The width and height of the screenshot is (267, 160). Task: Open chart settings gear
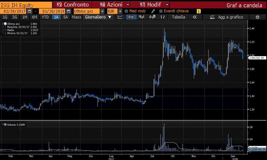[258, 17]
